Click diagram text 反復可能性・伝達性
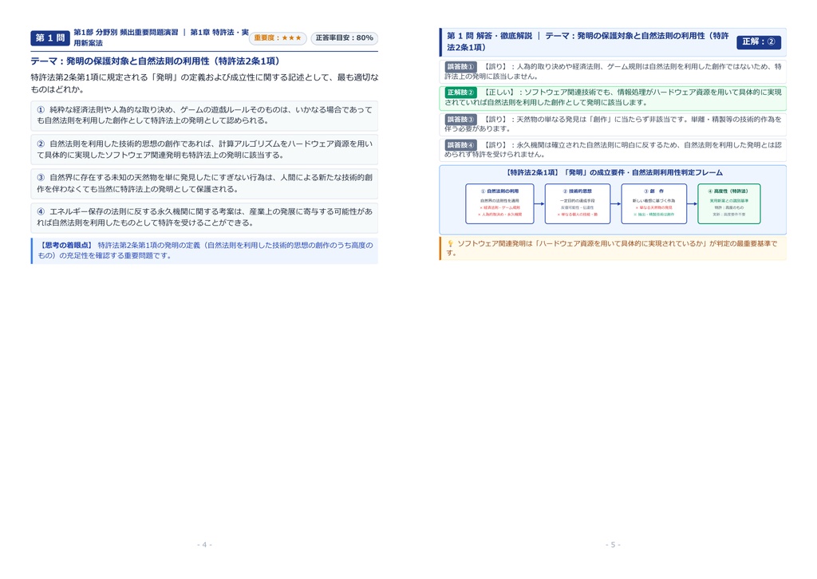Screen dimensions: 817x579 pyautogui.click(x=578, y=207)
